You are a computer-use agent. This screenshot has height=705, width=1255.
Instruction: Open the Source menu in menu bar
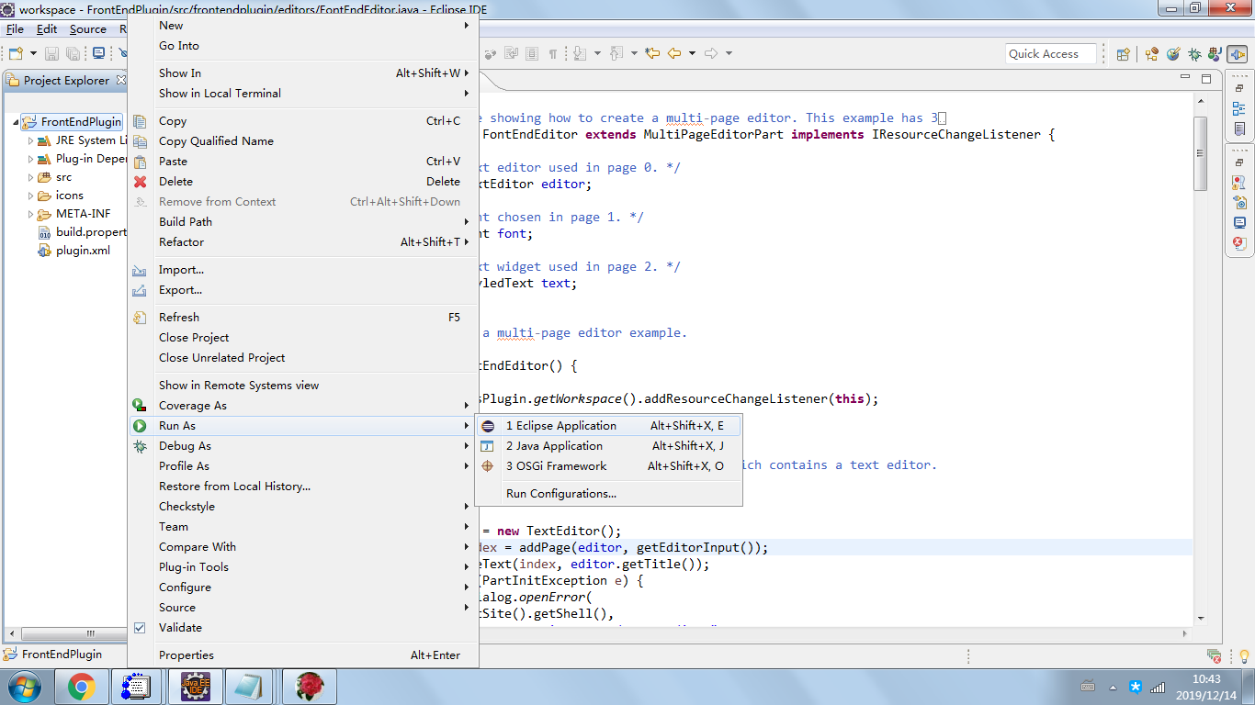pos(88,29)
